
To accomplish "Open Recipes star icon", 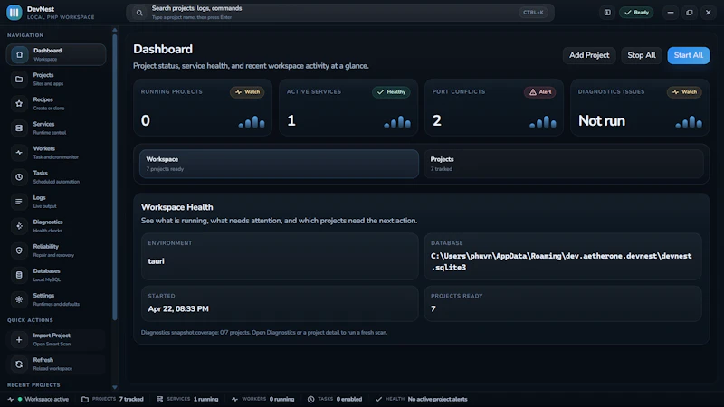I will (19, 103).
